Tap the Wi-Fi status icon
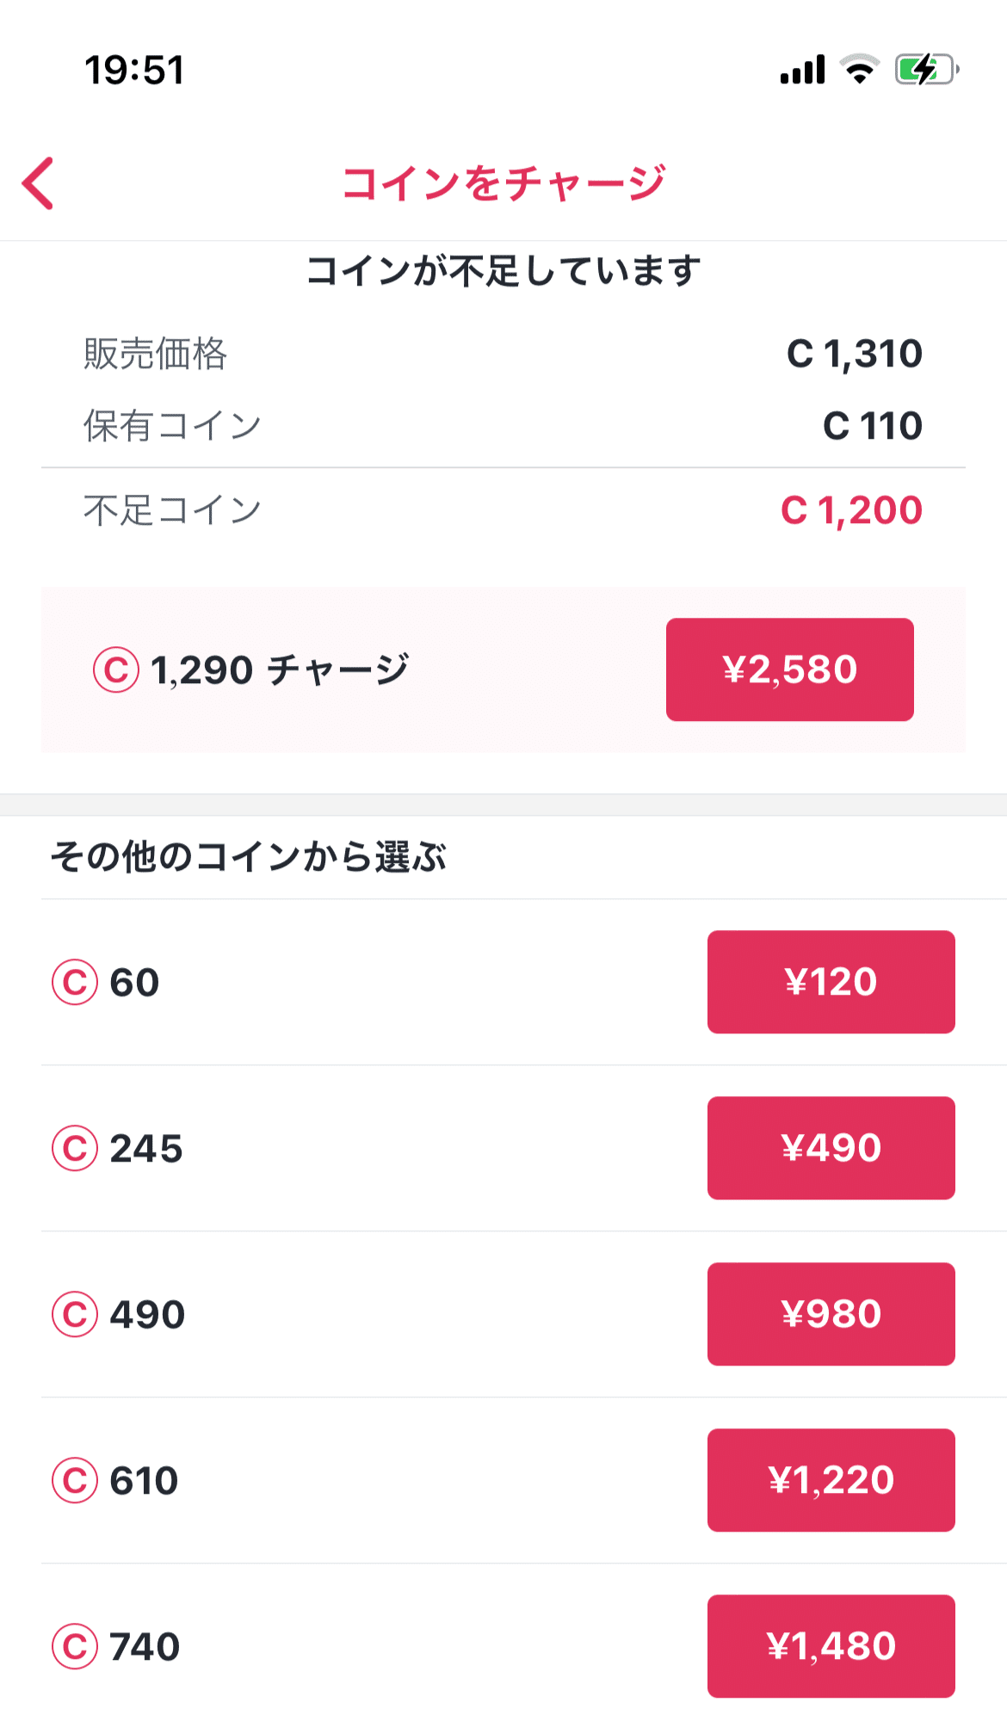This screenshot has height=1721, width=1007. coord(859,70)
